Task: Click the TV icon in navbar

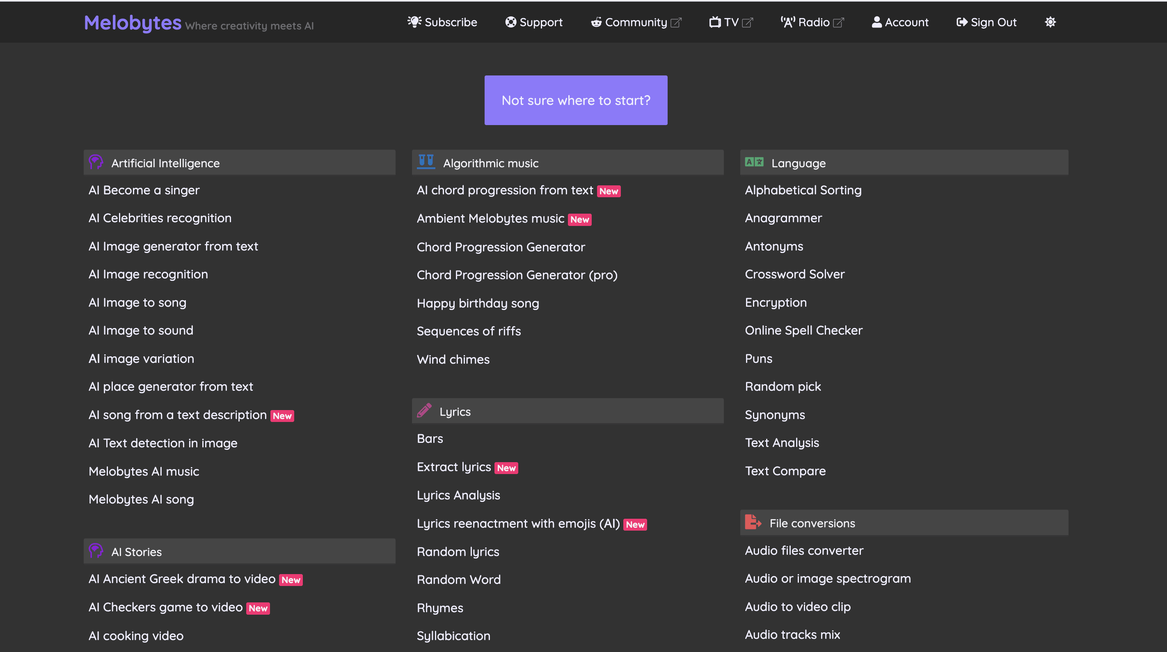Action: (715, 22)
